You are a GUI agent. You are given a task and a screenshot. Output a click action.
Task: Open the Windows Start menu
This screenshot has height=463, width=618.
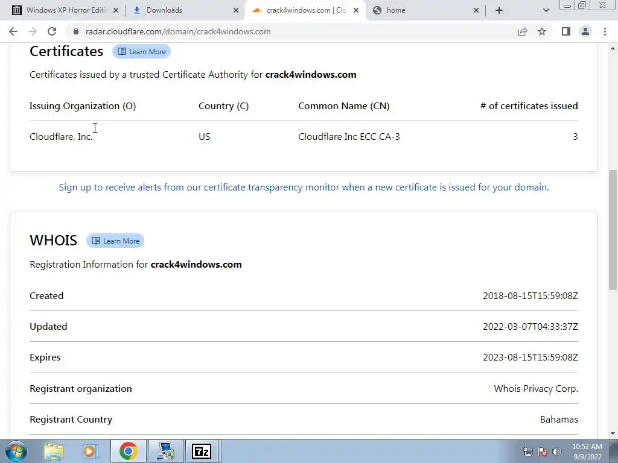16,451
